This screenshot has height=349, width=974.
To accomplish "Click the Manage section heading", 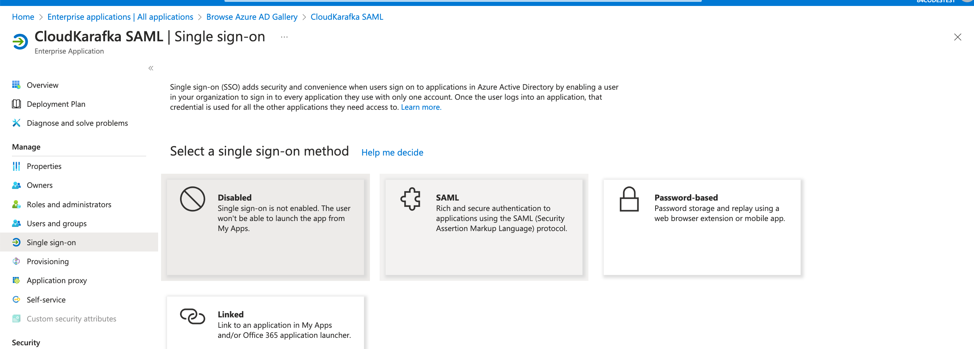I will (26, 147).
